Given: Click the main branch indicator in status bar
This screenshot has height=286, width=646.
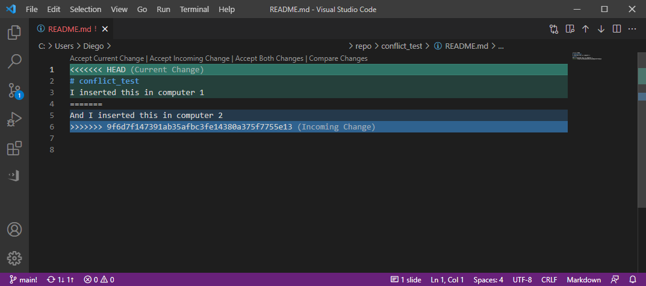Looking at the screenshot, I should [x=23, y=279].
